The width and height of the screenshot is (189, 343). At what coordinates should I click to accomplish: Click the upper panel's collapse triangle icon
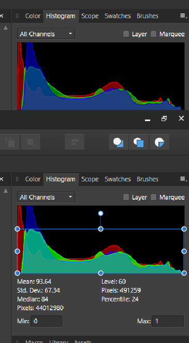coord(6,28)
